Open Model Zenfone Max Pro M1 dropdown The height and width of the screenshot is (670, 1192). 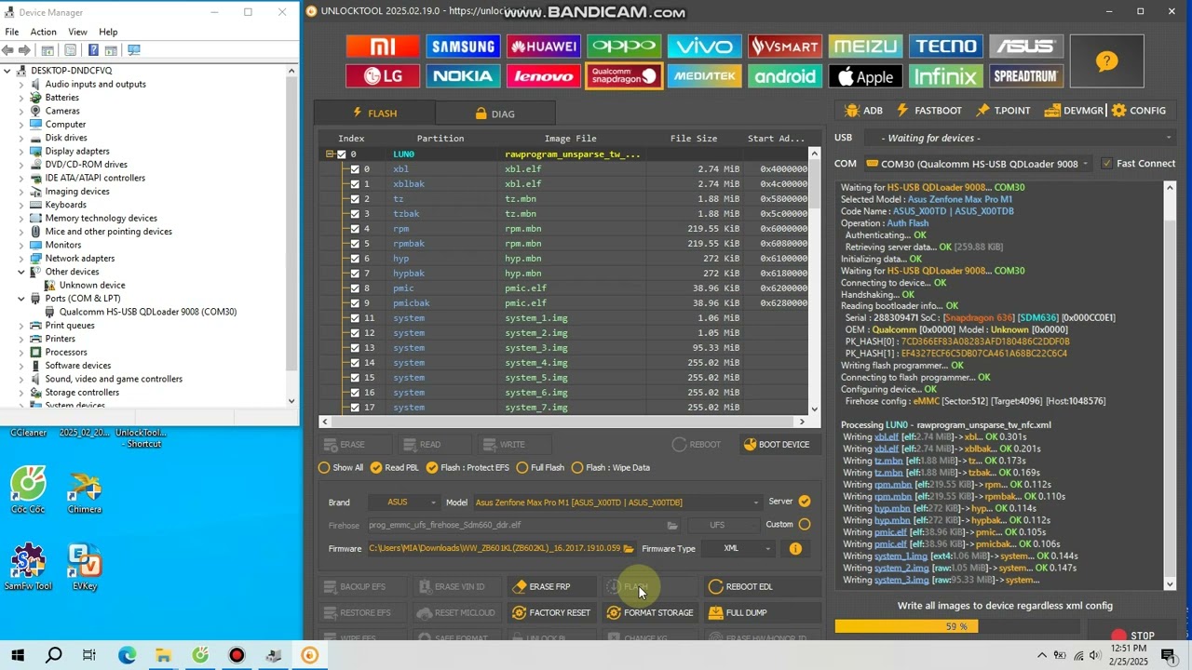(x=617, y=502)
